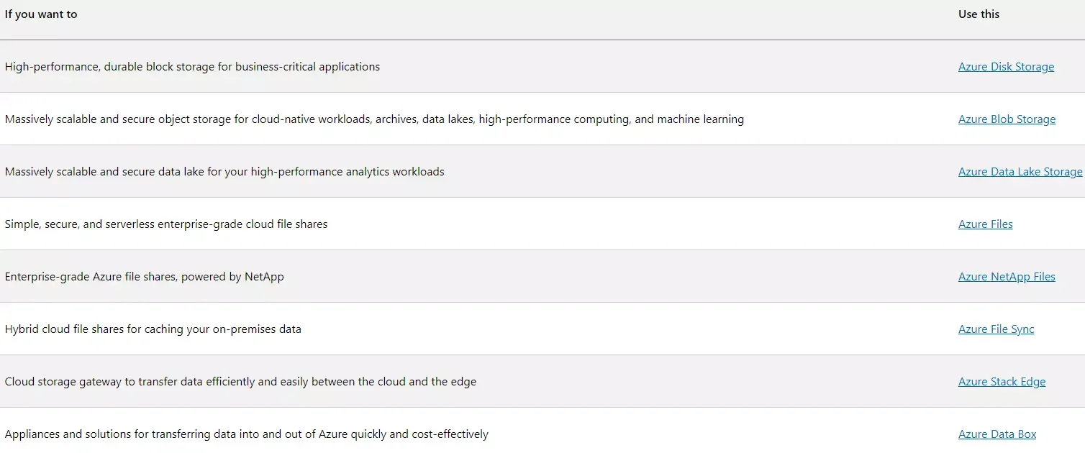The height and width of the screenshot is (453, 1085).
Task: Click the 'If you want to' column header
Action: pos(41,14)
